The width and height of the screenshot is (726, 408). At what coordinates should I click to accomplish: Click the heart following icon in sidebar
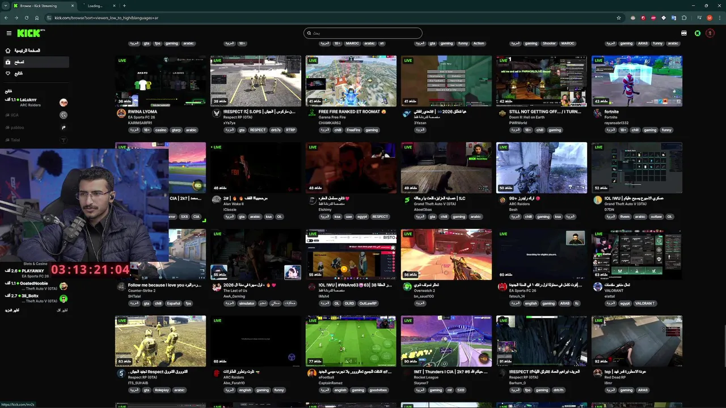coord(8,73)
